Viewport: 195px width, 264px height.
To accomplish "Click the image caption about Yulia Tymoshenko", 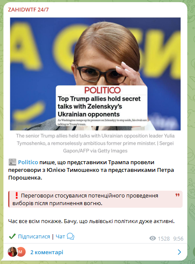I will point(95,143).
